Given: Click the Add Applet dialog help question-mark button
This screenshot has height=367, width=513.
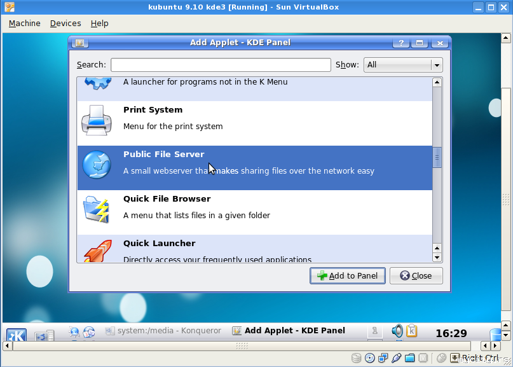Looking at the screenshot, I should (x=401, y=43).
